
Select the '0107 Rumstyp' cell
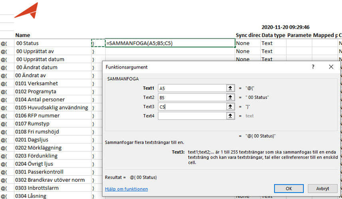pos(53,124)
